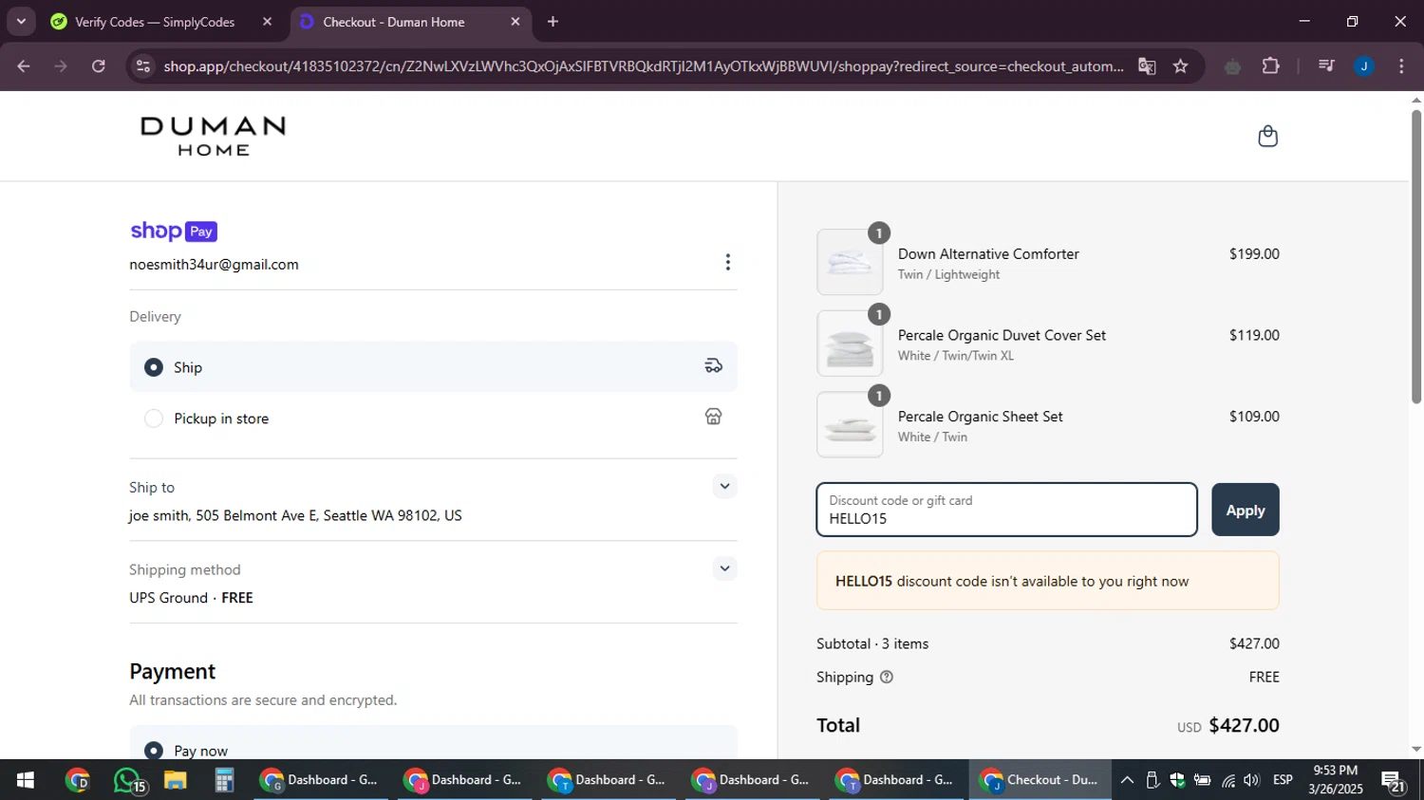The height and width of the screenshot is (800, 1424).
Task: Expand the Shipping method section
Action: tap(724, 568)
